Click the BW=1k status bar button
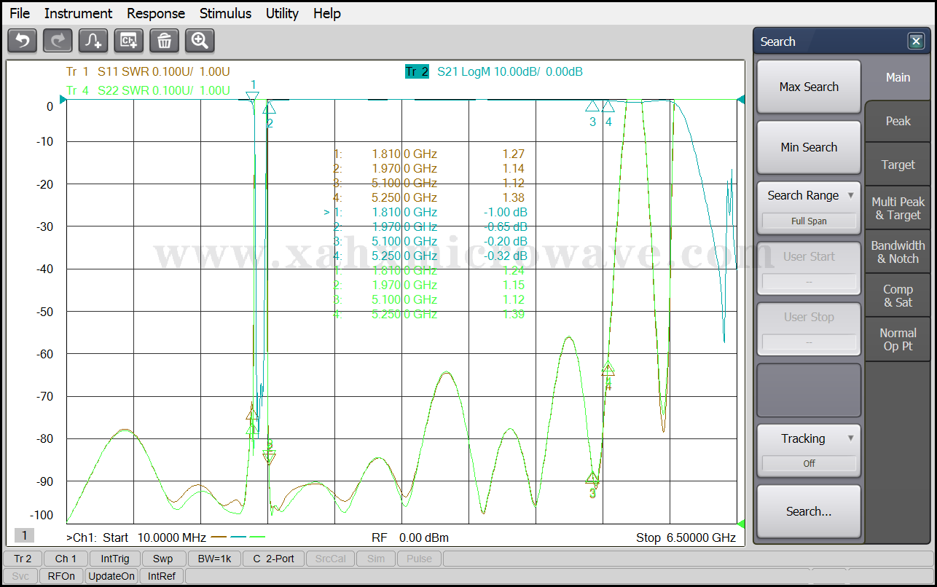 pos(214,559)
